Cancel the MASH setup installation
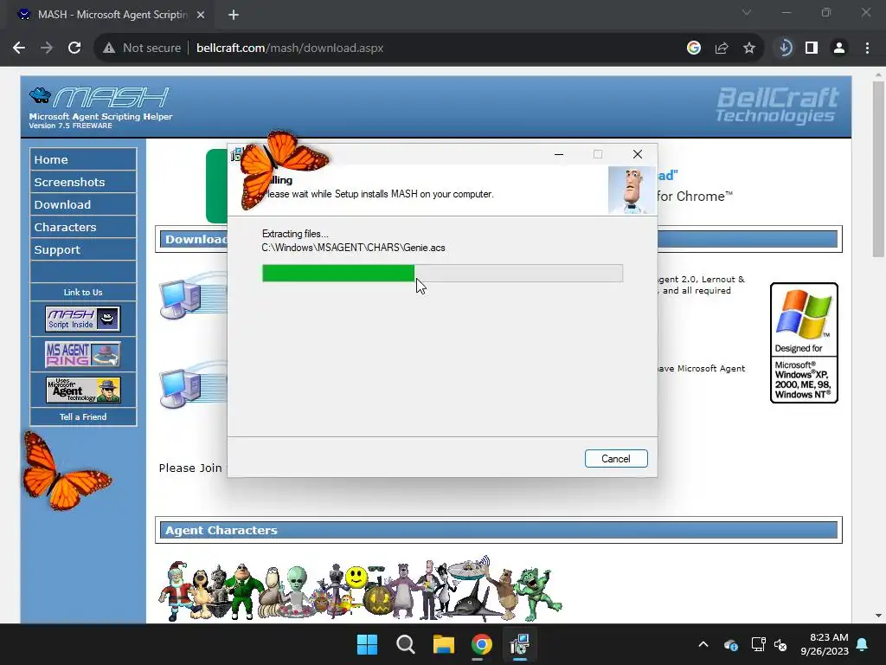The image size is (886, 665). (x=616, y=459)
